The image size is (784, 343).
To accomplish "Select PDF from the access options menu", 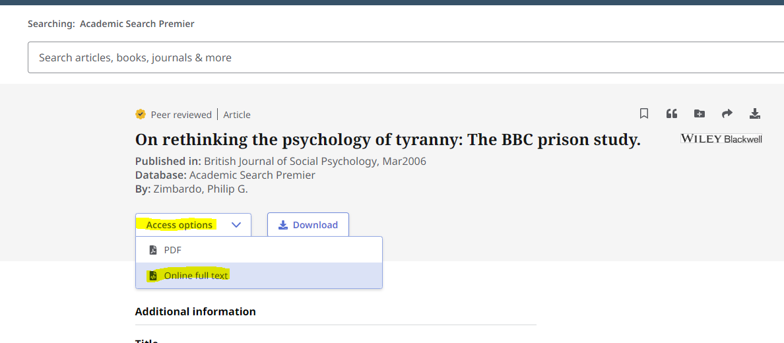I will (173, 250).
